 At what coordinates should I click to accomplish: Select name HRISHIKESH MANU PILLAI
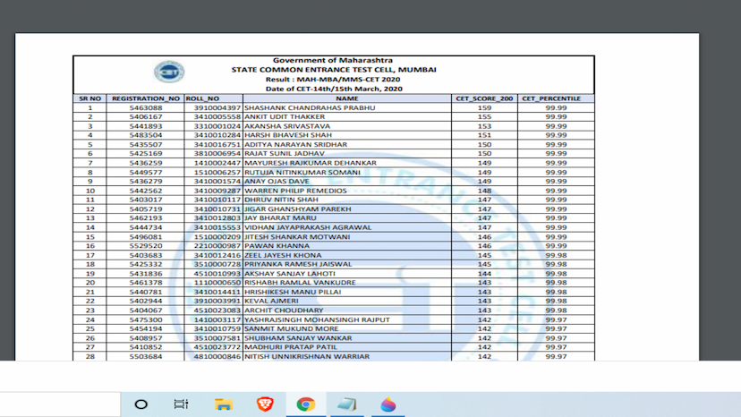click(293, 293)
